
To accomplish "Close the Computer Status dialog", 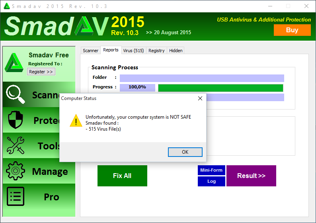I will pos(200,98).
